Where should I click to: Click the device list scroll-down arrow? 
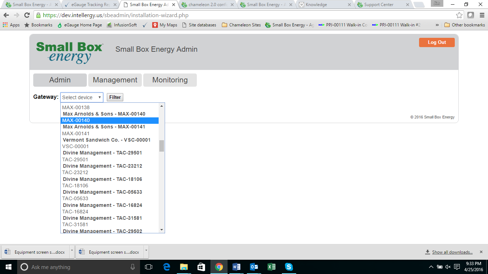pyautogui.click(x=162, y=230)
